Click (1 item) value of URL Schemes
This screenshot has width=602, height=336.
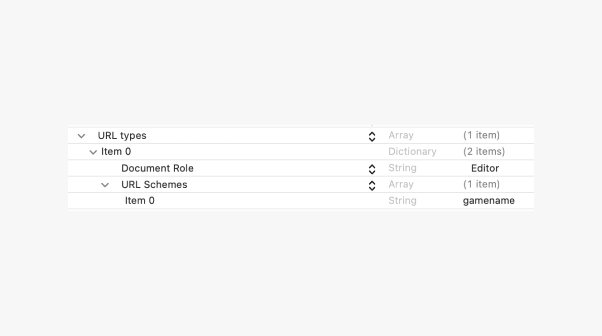click(481, 185)
